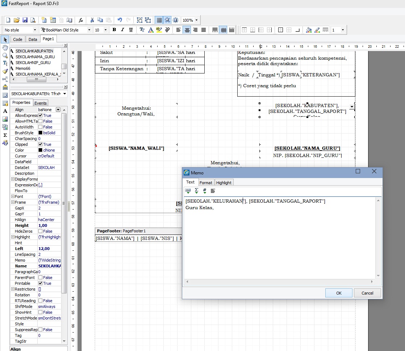Expand the Font property node
Viewport: 405px width, 351px height.
(x=13, y=196)
